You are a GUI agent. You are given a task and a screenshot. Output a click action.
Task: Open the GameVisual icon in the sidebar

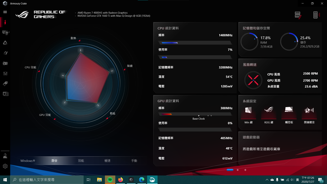coord(5,53)
